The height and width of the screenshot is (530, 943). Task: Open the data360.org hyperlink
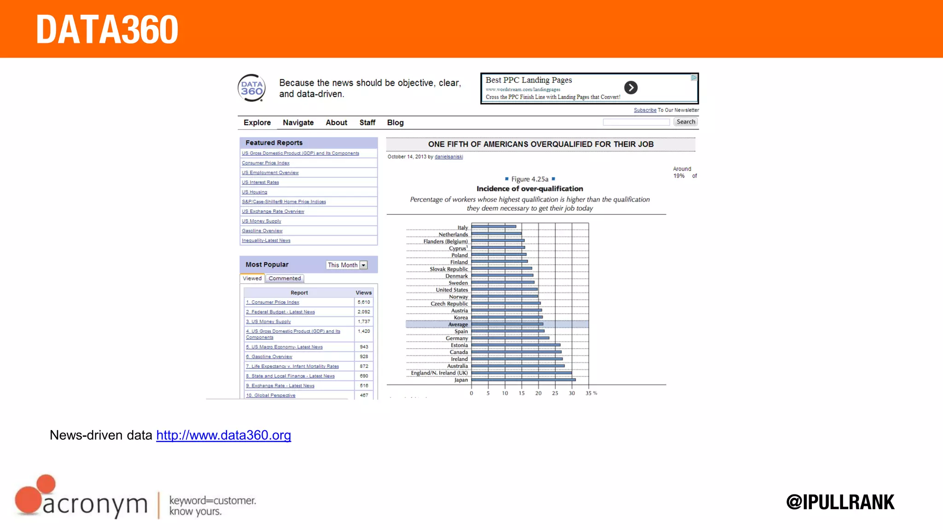pyautogui.click(x=223, y=435)
